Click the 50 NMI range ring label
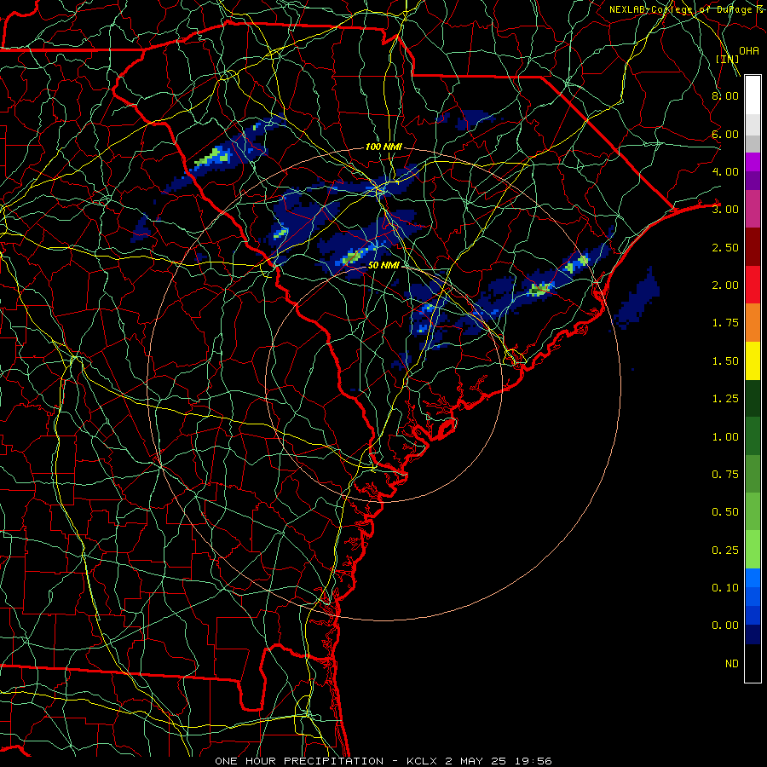 point(384,265)
